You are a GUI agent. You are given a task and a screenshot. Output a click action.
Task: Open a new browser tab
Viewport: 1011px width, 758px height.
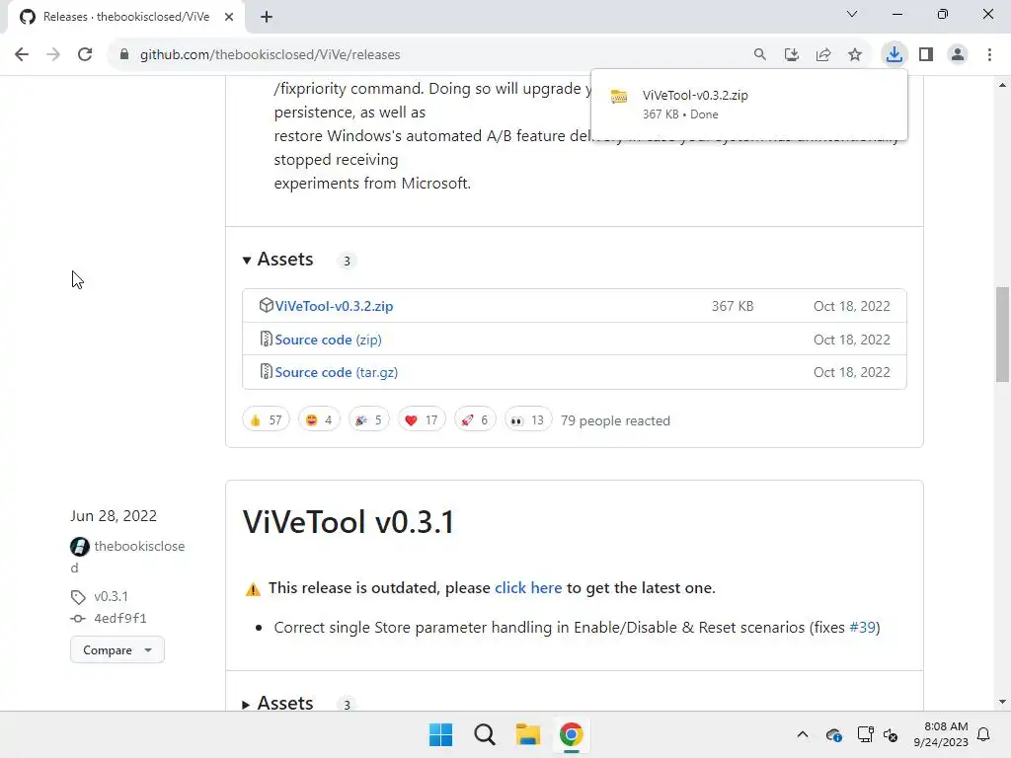coord(267,17)
